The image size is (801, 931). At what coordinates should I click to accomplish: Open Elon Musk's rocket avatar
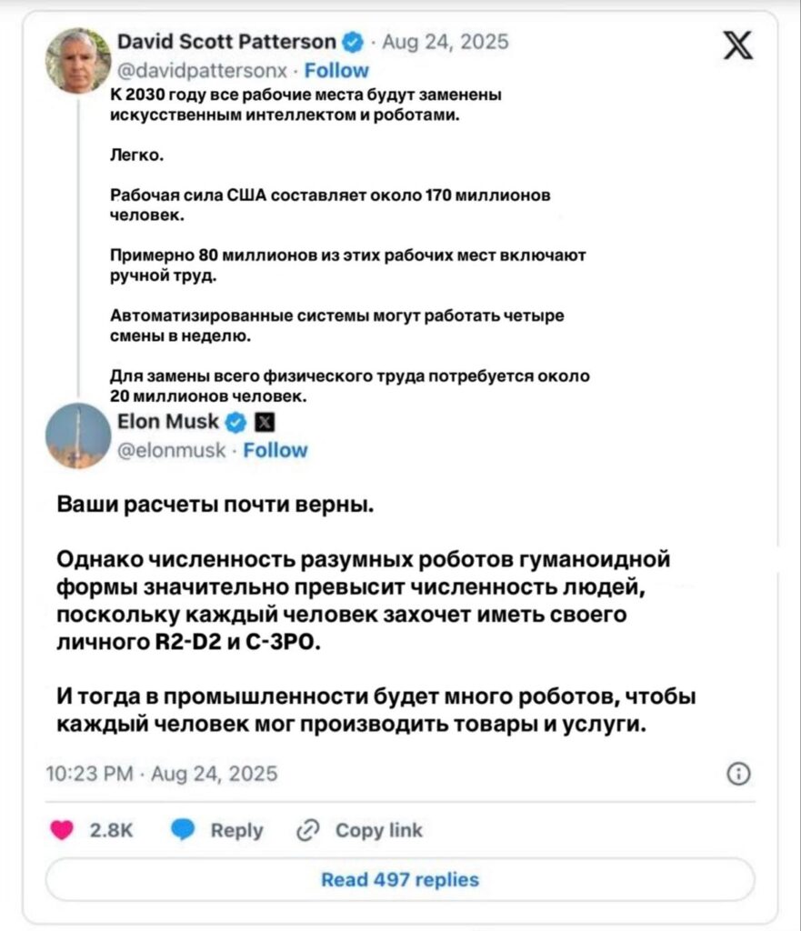pos(78,435)
